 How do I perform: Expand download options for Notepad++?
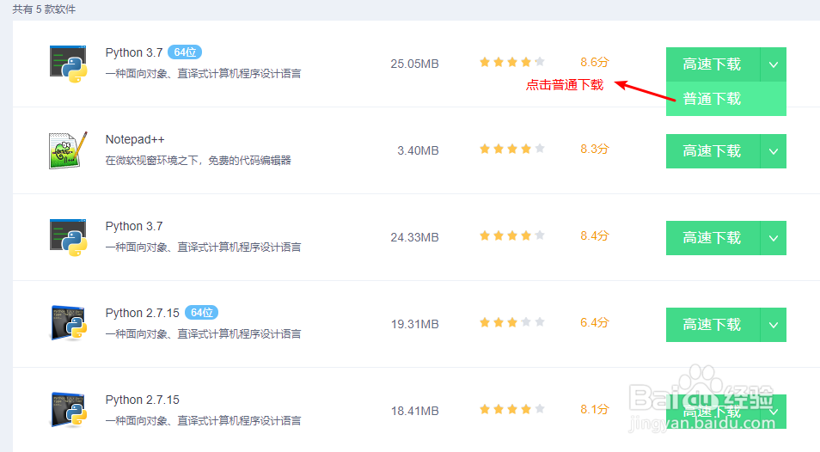tap(773, 151)
